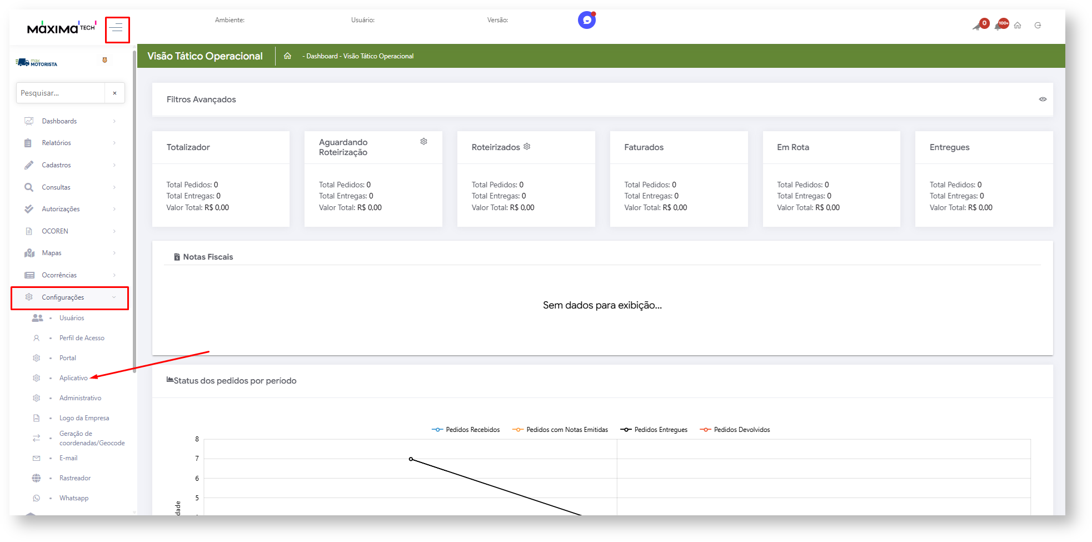This screenshot has height=542, width=1092.
Task: Open the bird alerts icon with badge 0
Action: (x=980, y=25)
